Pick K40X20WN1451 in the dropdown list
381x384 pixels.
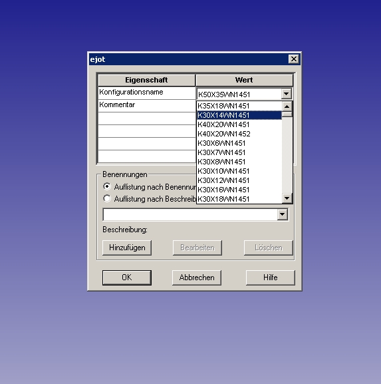239,124
